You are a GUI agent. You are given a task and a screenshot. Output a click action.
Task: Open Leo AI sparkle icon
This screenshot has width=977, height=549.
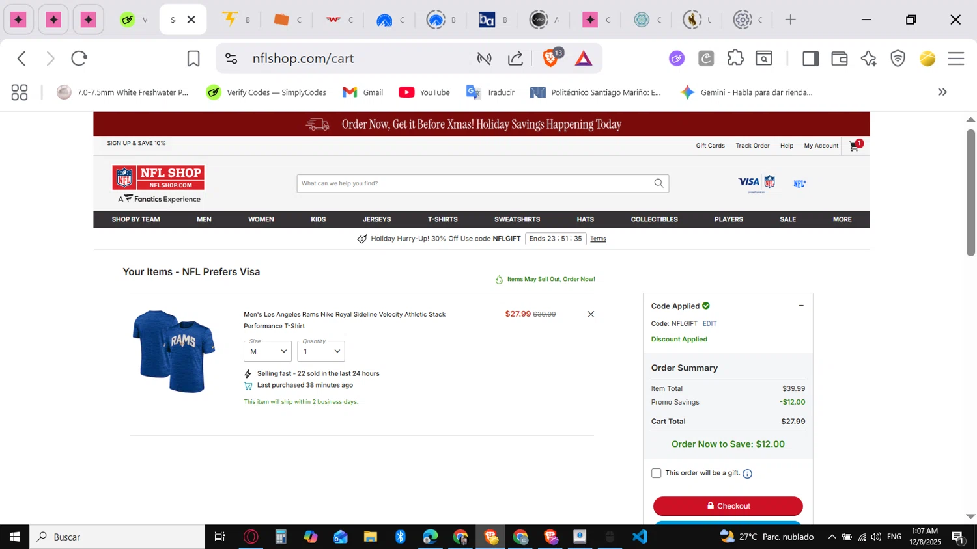(868, 59)
